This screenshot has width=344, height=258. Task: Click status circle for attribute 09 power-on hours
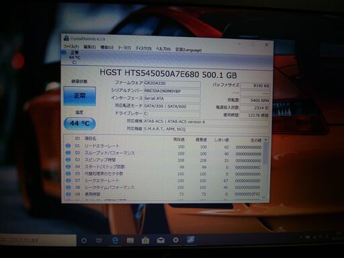pyautogui.click(x=69, y=194)
